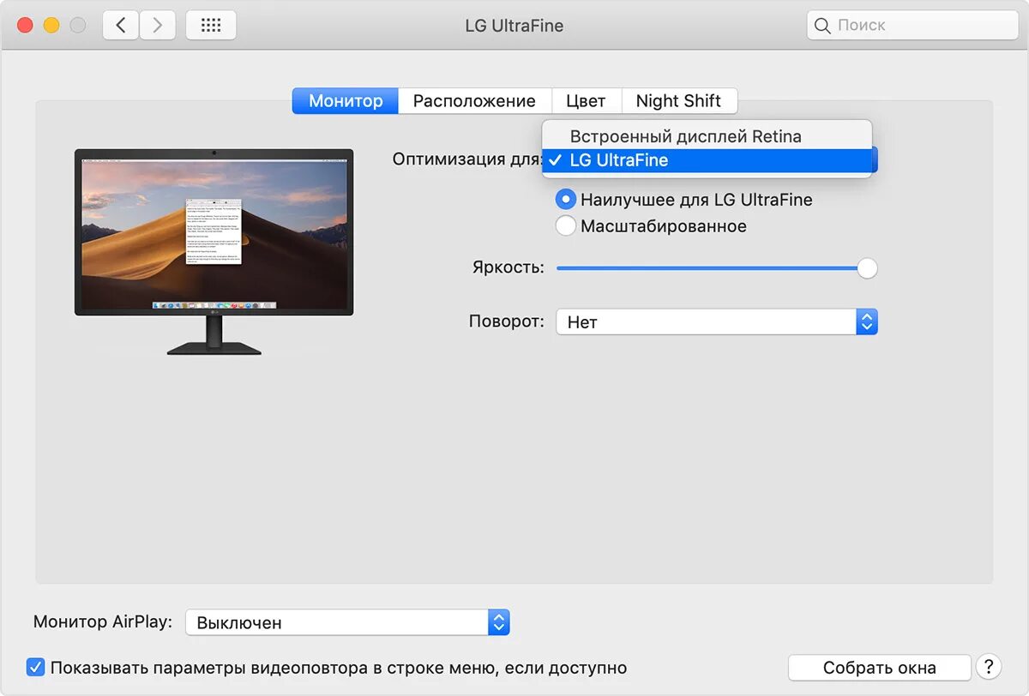The width and height of the screenshot is (1029, 696).
Task: Click the Собрать окна button
Action: coord(879,668)
